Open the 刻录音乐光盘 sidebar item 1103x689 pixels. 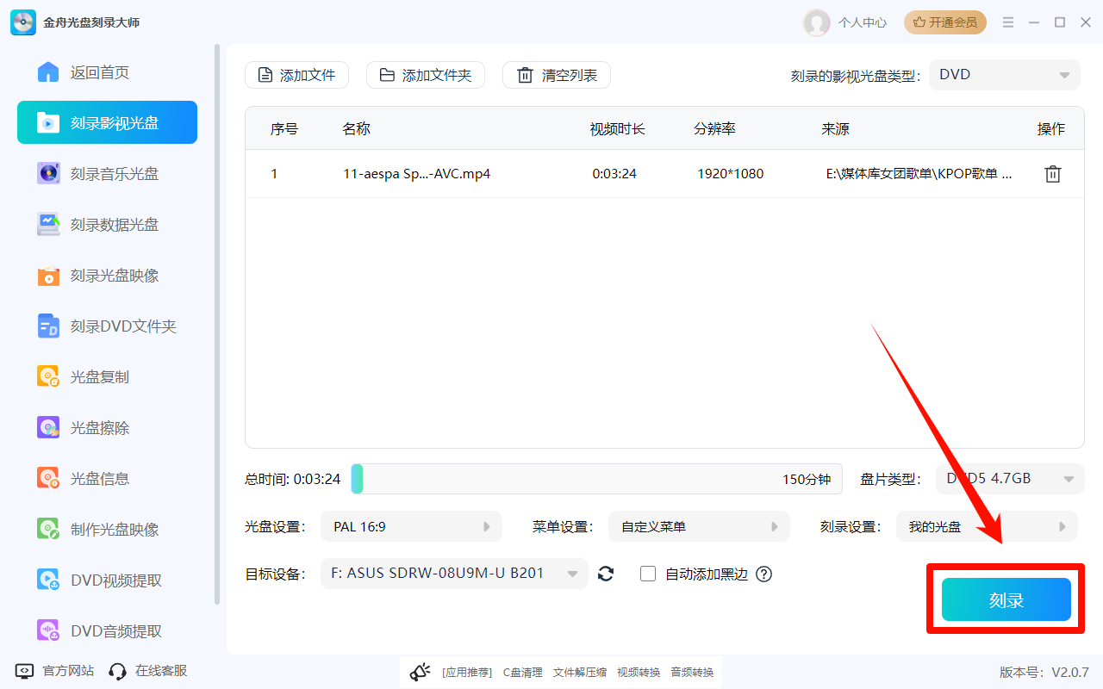(107, 173)
